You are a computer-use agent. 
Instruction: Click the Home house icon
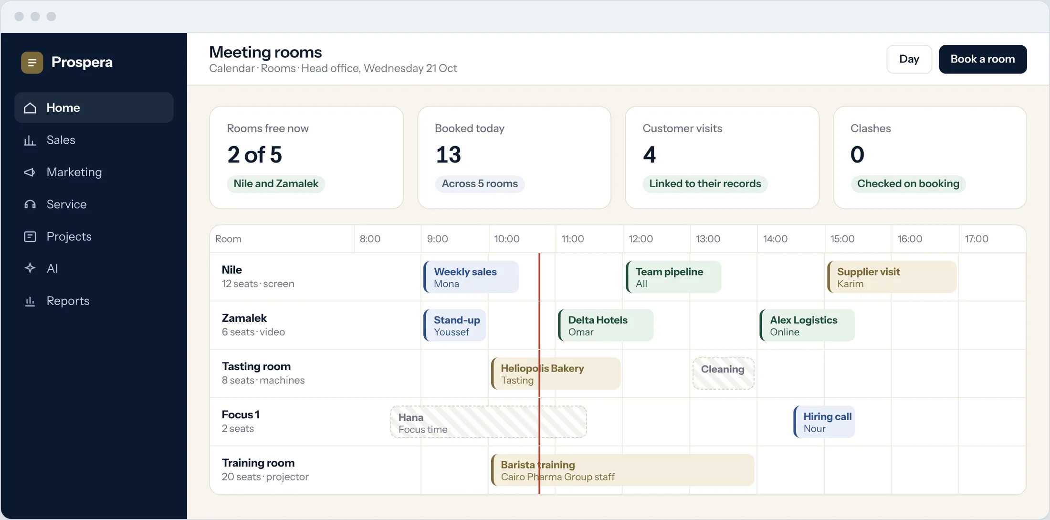click(30, 108)
